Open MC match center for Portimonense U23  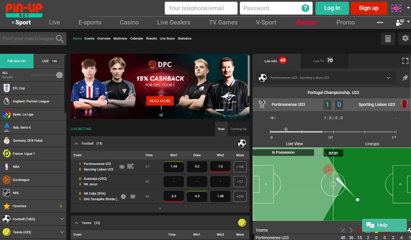pos(131,166)
